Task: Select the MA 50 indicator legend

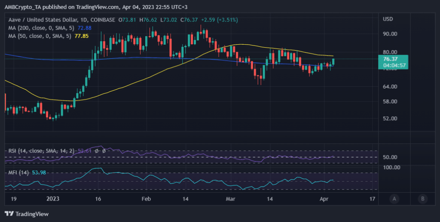Action: coord(37,36)
